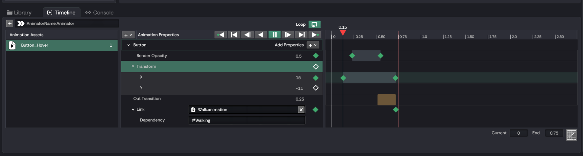The width and height of the screenshot is (583, 156).
Task: Click the brown Out Transition block
Action: 387,100
